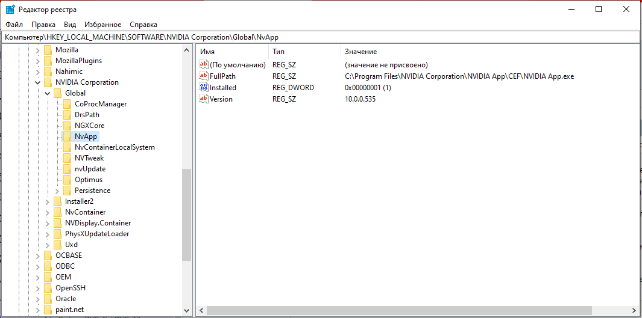642x318 pixels.
Task: Click the 10.0.0.535 version data
Action: pos(360,99)
